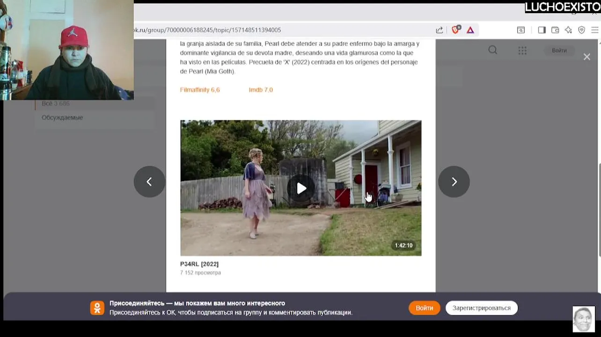
Task: Click the share page icon in address bar
Action: 439,30
